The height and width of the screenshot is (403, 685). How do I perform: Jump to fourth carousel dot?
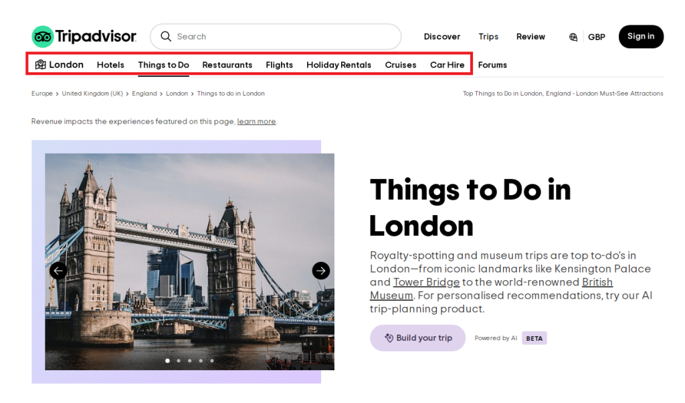[x=201, y=361]
